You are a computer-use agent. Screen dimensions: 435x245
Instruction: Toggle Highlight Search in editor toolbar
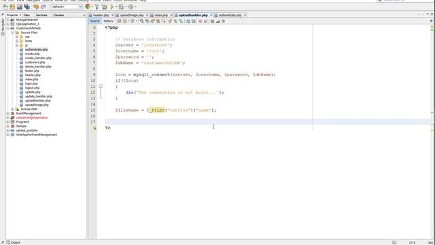[x=158, y=21]
